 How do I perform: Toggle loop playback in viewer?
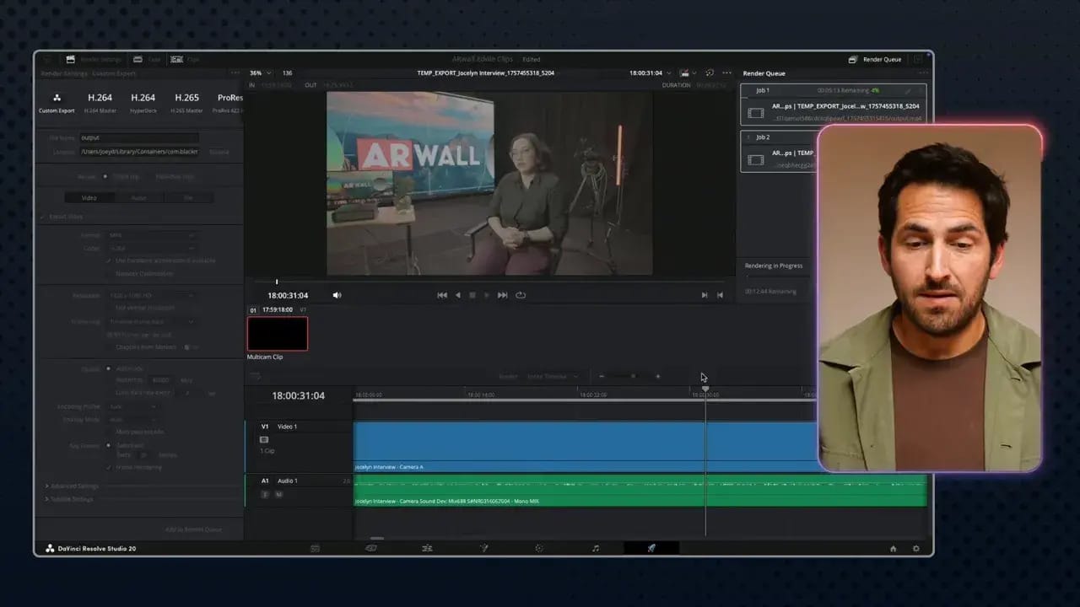(521, 295)
